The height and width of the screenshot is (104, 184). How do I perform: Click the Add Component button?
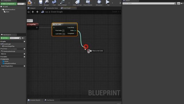[8, 4]
